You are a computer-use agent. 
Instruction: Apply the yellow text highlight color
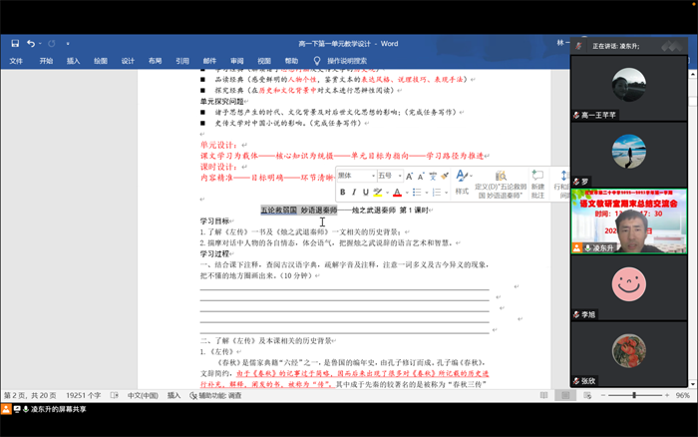click(x=378, y=192)
